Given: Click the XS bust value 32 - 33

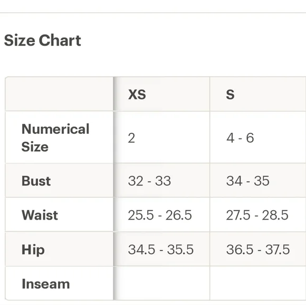Looking at the screenshot, I should (149, 181).
